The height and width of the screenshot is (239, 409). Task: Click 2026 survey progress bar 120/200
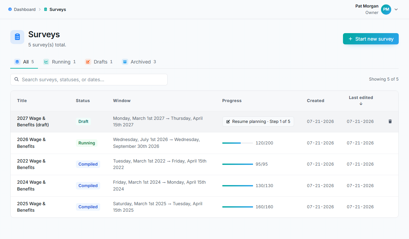(x=237, y=143)
